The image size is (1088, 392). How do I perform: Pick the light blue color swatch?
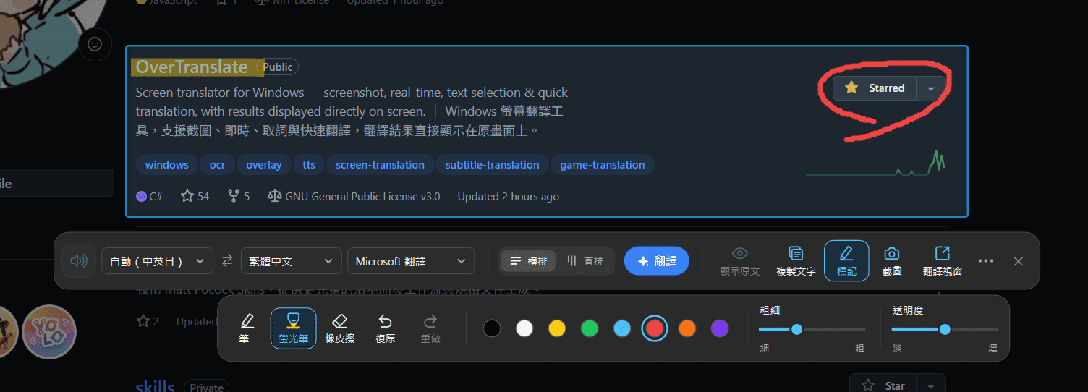coord(622,328)
